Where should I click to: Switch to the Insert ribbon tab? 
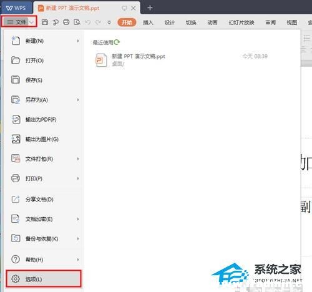(148, 22)
